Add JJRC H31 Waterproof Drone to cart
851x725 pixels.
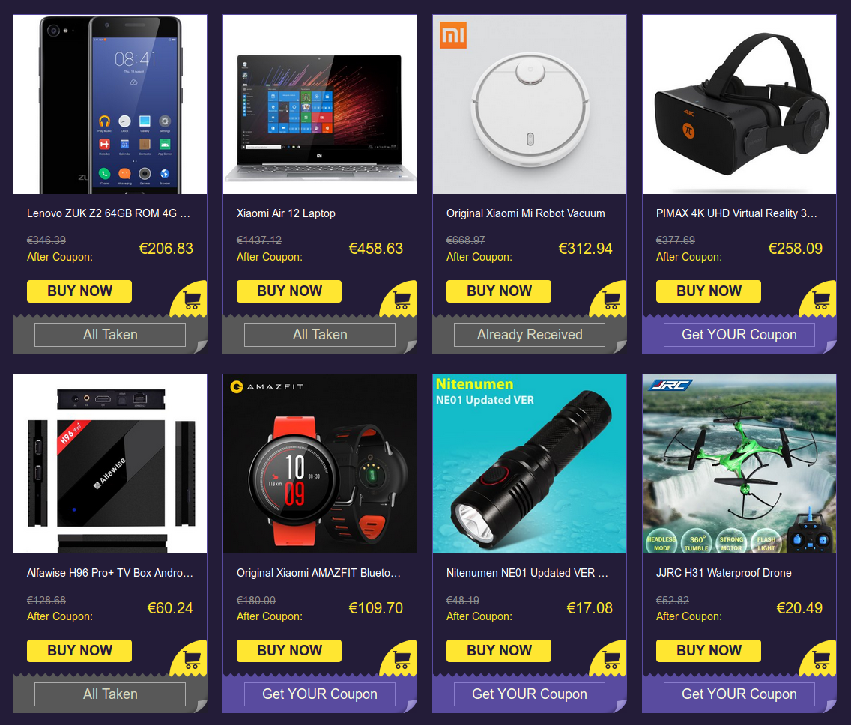pyautogui.click(x=820, y=659)
